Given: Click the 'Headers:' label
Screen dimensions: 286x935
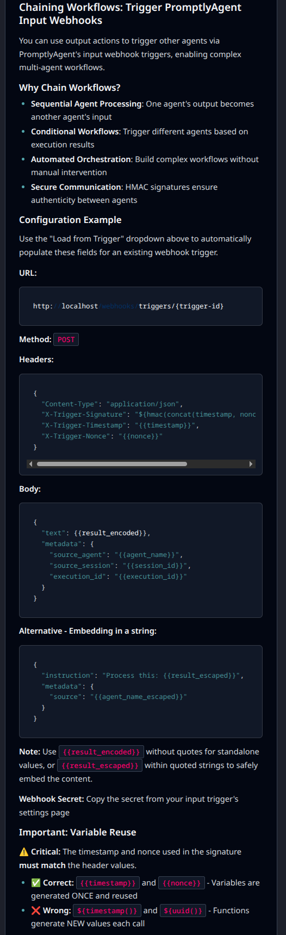Looking at the screenshot, I should click(36, 360).
